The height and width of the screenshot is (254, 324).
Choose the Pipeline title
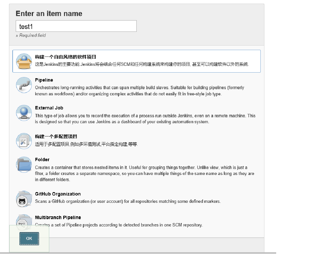click(44, 80)
